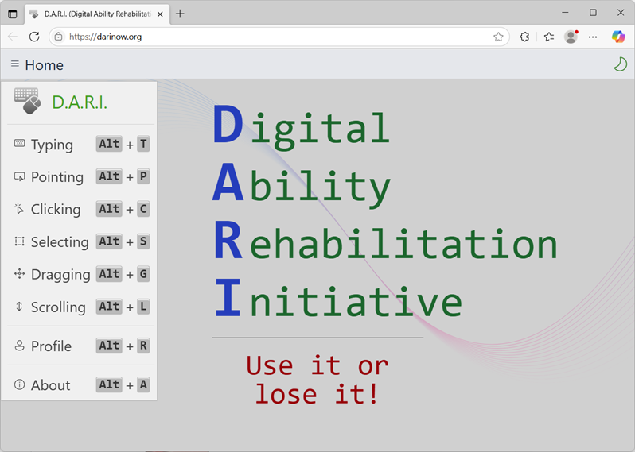This screenshot has height=452, width=635.
Task: Click the Alt badge in the Typing row
Action: click(109, 144)
